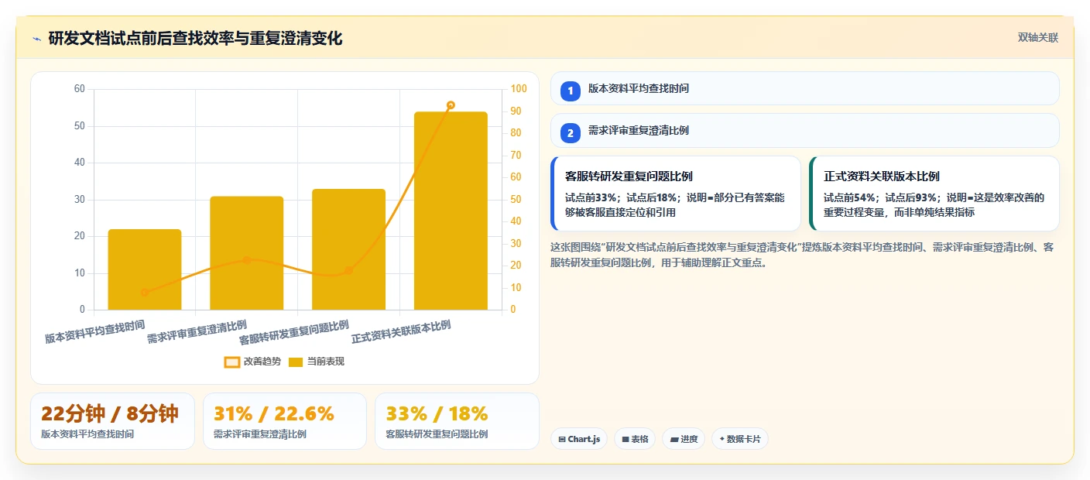The image size is (1090, 480).
Task: Click the lightning icon beside the title
Action: click(x=36, y=39)
